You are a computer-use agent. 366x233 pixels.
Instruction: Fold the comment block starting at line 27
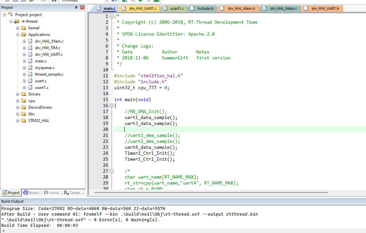pyautogui.click(x=112, y=171)
